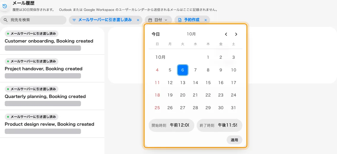This screenshot has width=337, height=154.
Task: Select October 13 in calendar
Action: pyautogui.click(x=183, y=82)
